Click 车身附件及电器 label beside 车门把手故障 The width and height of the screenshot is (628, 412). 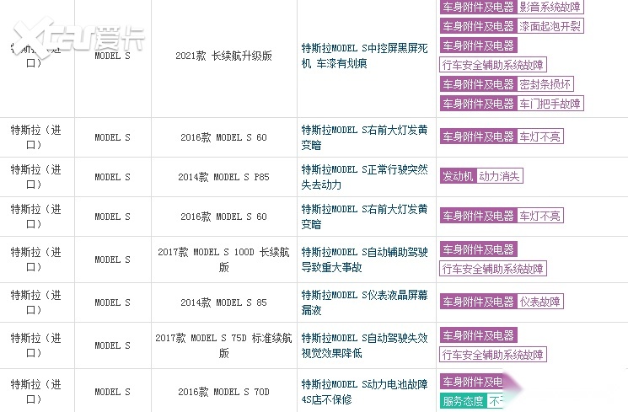point(479,104)
